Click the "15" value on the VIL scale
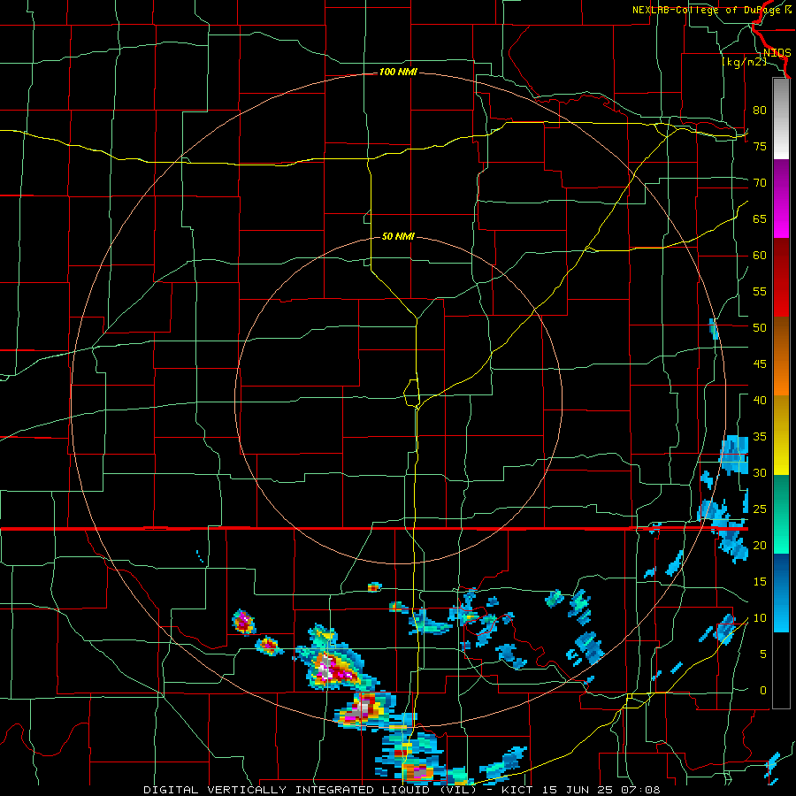 pos(760,582)
